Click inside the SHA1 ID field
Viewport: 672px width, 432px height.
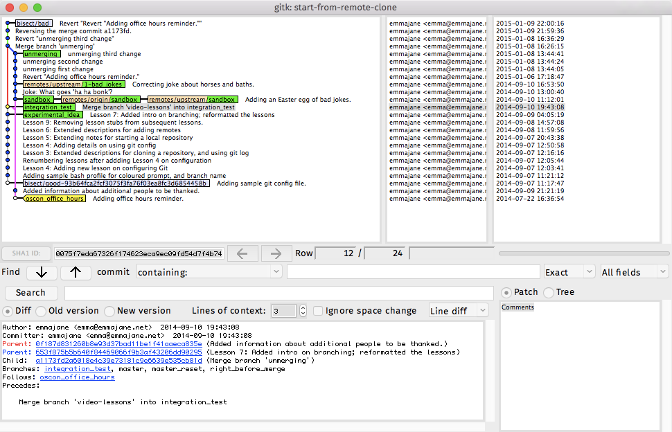click(x=139, y=253)
